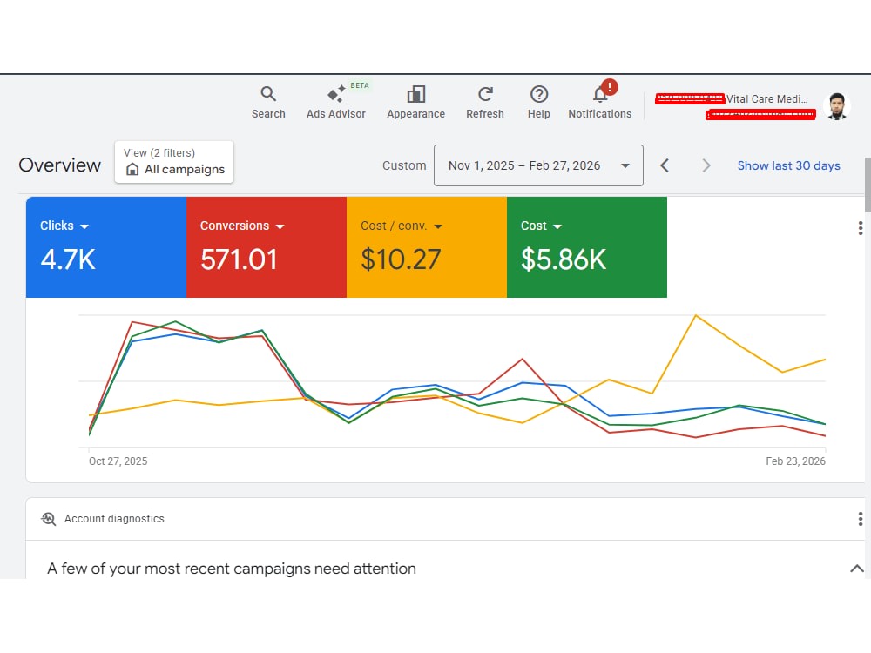Click the Account diagnostics icon
This screenshot has height=653, width=871.
coord(48,519)
